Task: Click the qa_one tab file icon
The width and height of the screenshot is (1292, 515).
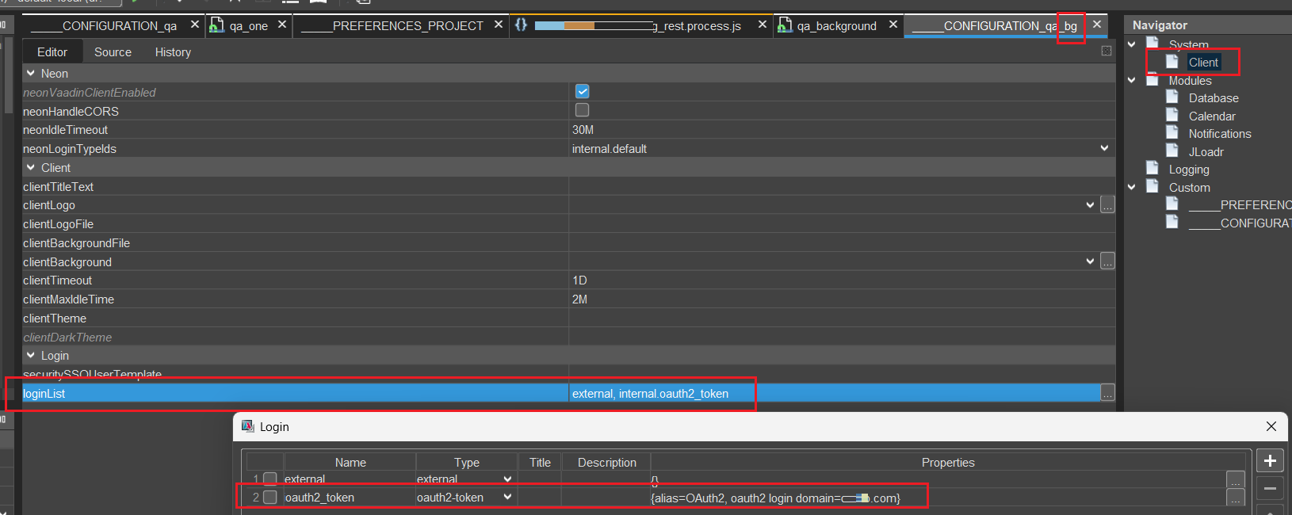Action: (x=216, y=25)
